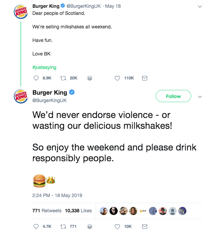This screenshot has height=238, width=215.
Task: Reply to the main tweet with 4.7K replies
Action: point(37,227)
